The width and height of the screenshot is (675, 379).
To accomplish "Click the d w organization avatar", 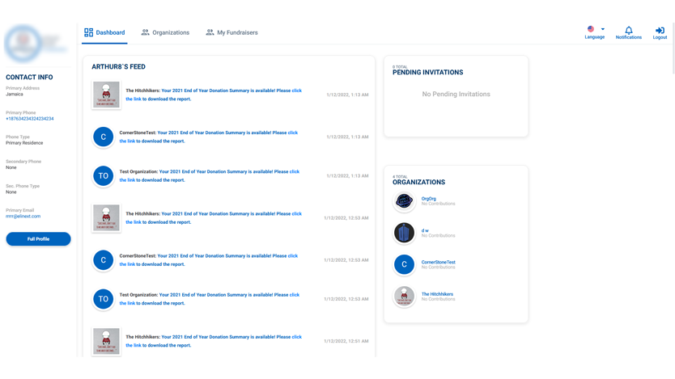I will 404,233.
